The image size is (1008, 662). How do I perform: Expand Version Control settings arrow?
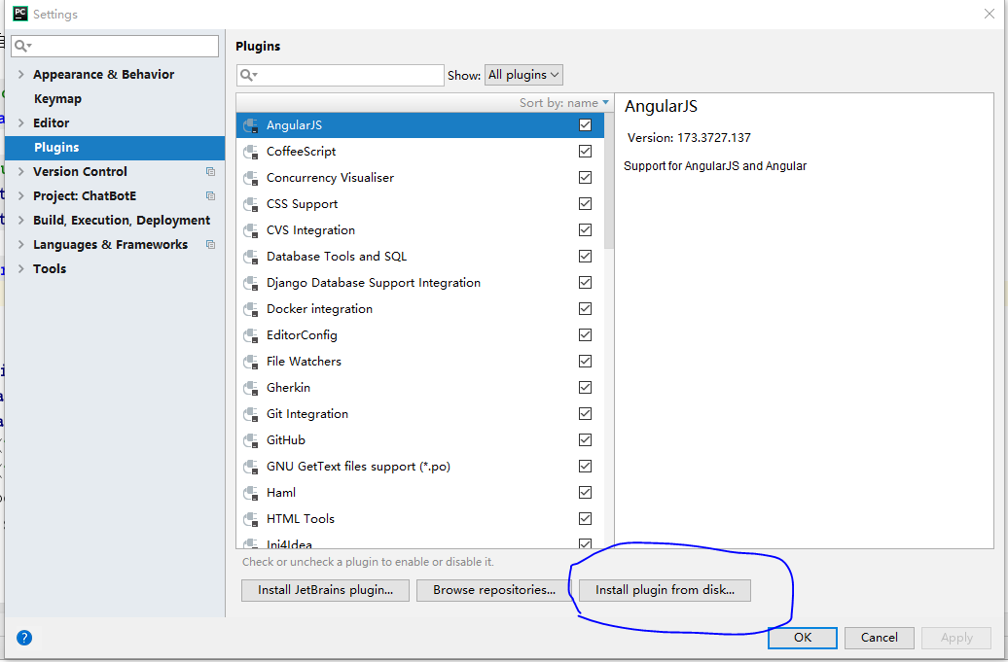click(x=21, y=171)
